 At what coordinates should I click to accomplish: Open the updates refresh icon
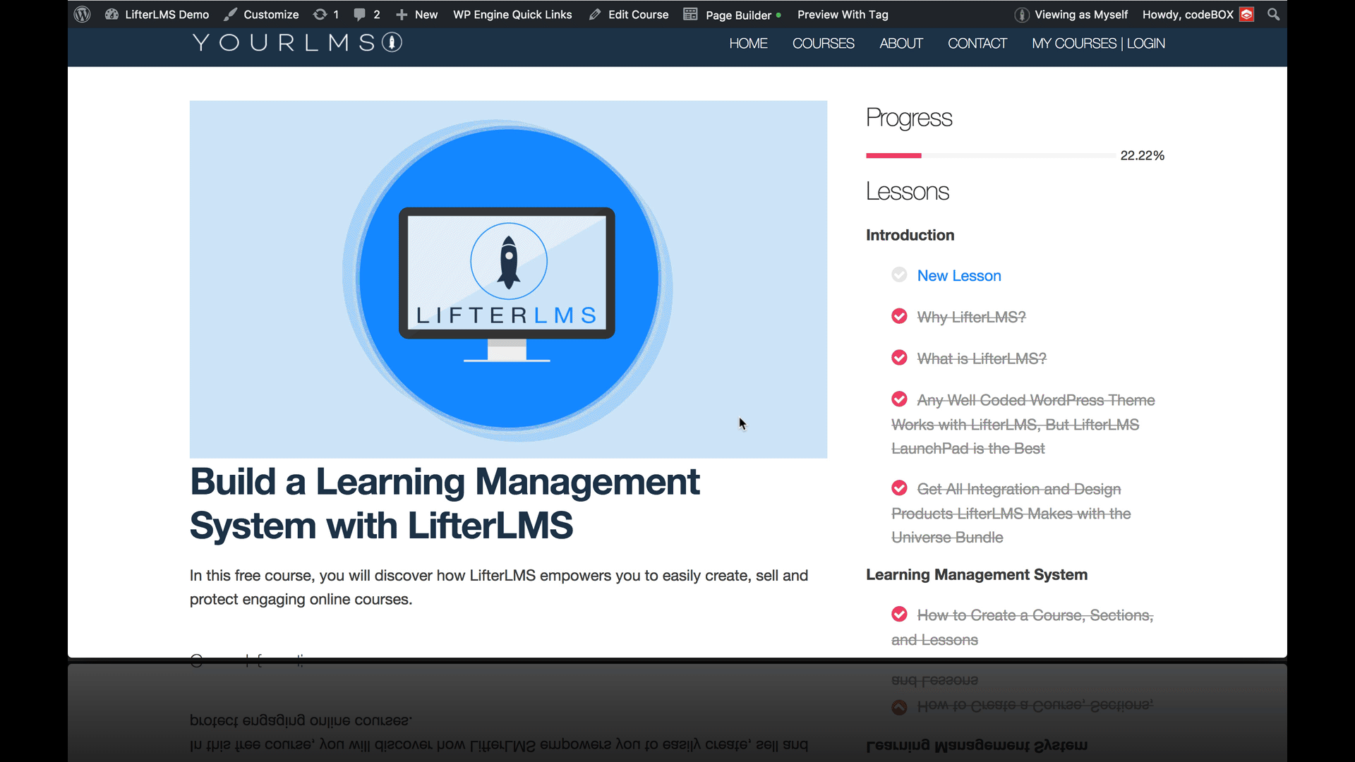[320, 14]
